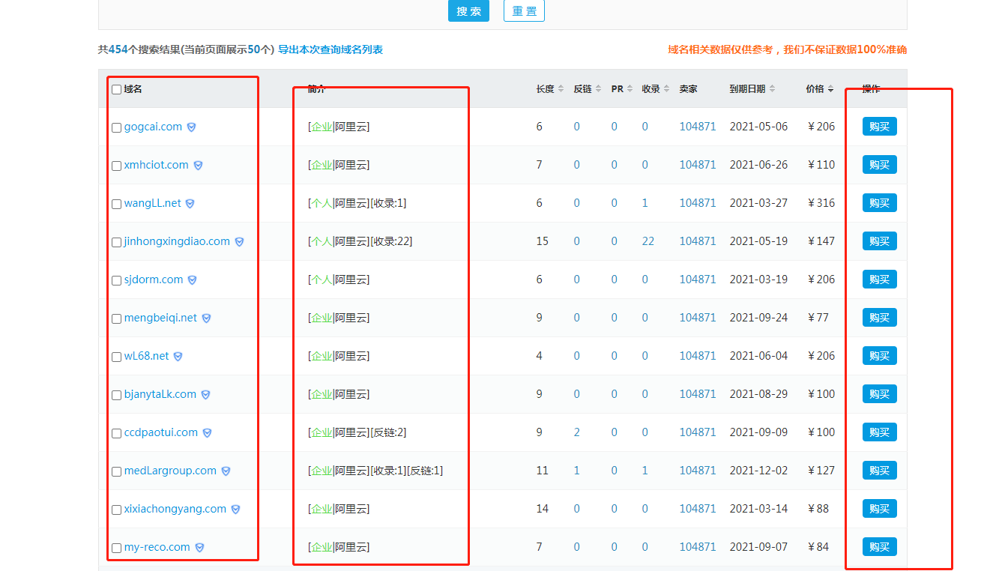Open the medLargroup.com domain link
The width and height of the screenshot is (987, 571).
(x=170, y=471)
